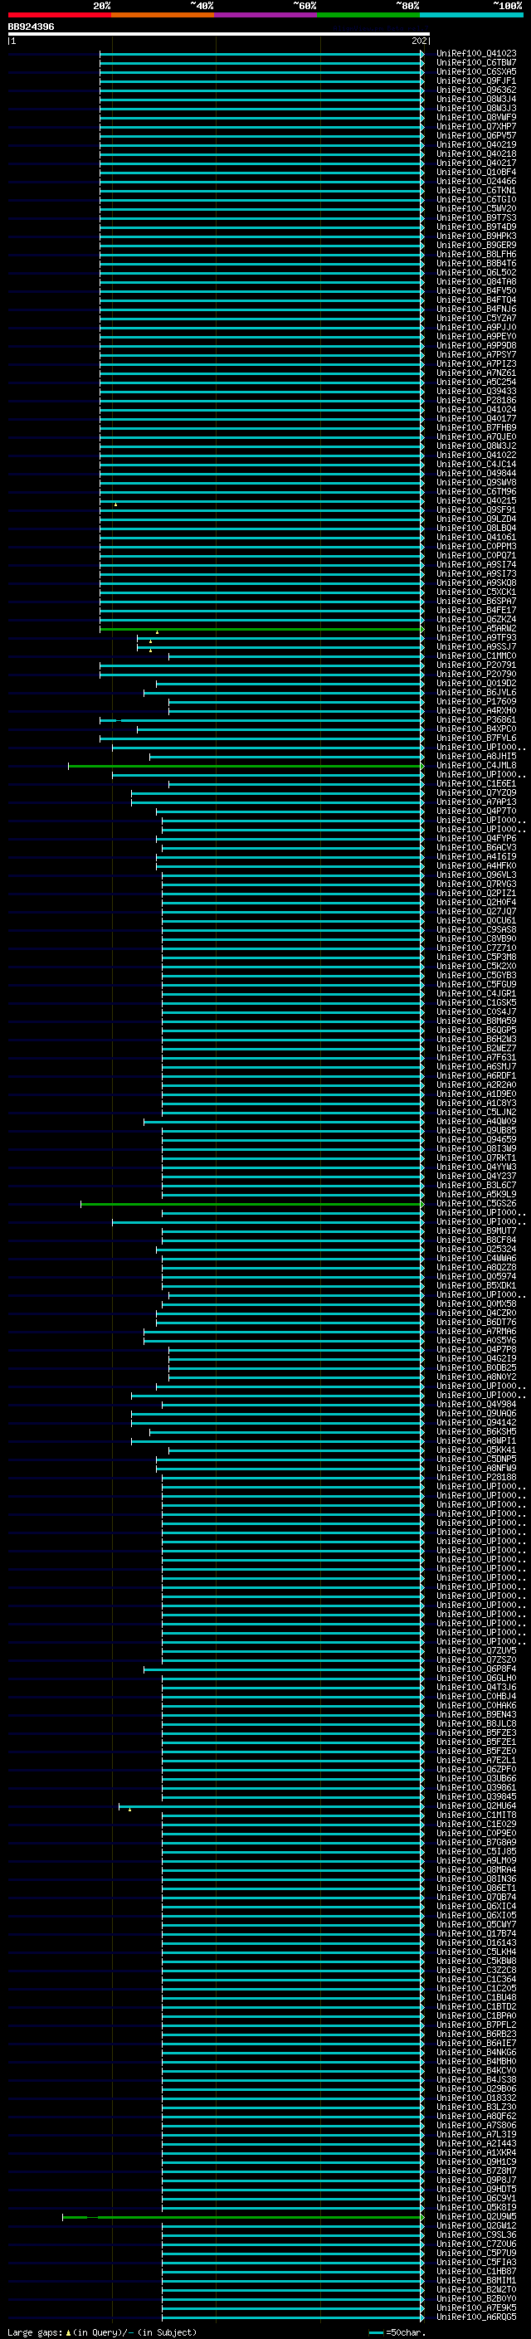Click the orange ~40% identity color segment
The width and height of the screenshot is (531, 2339).
click(163, 15)
